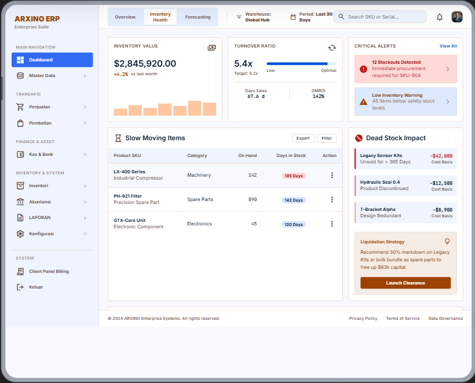This screenshot has width=475, height=383.
Task: Switch to the Inventory Health tab
Action: (x=160, y=17)
